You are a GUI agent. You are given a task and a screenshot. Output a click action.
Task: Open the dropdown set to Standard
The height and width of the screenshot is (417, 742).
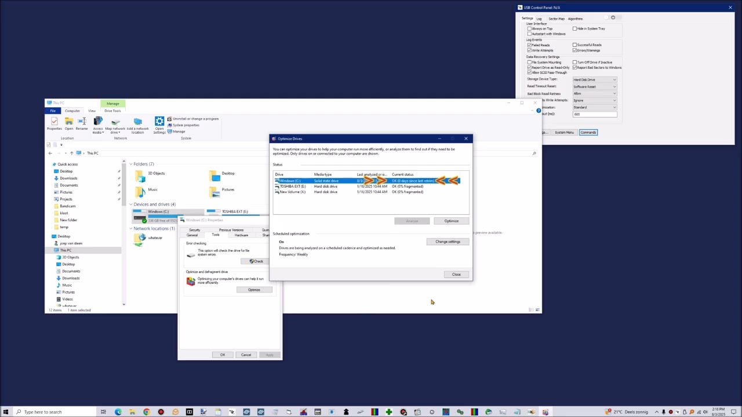click(595, 107)
